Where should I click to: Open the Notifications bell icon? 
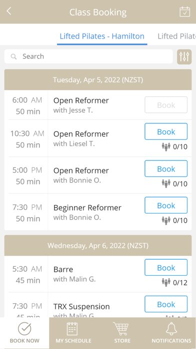171,328
